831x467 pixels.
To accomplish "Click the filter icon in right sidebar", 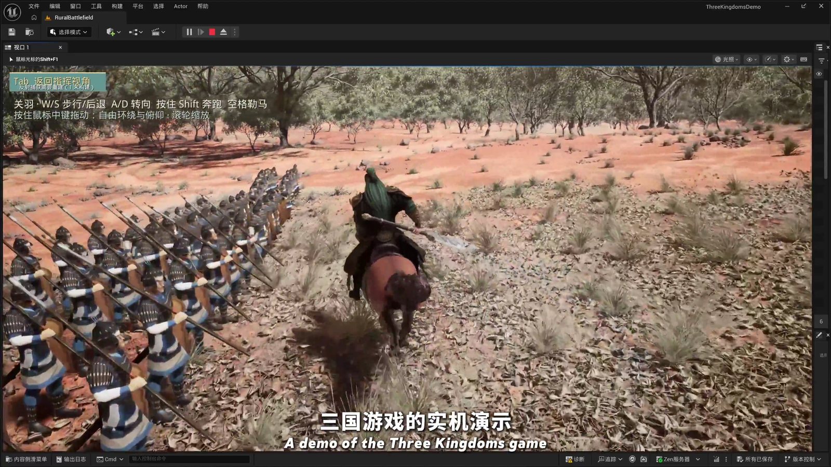I will (x=821, y=61).
